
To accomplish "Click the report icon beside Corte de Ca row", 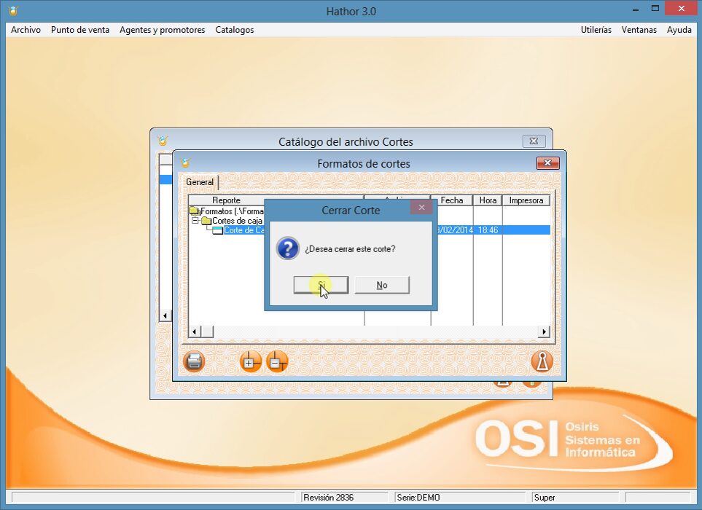I will [x=217, y=230].
